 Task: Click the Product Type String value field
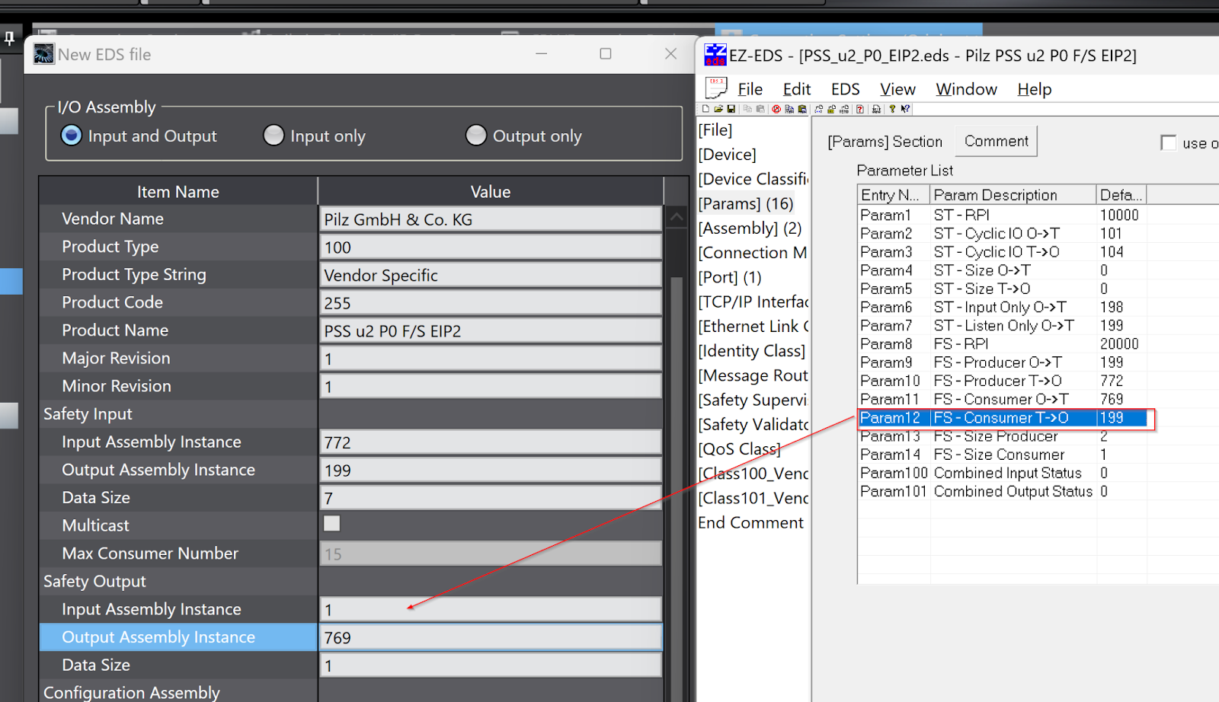491,275
